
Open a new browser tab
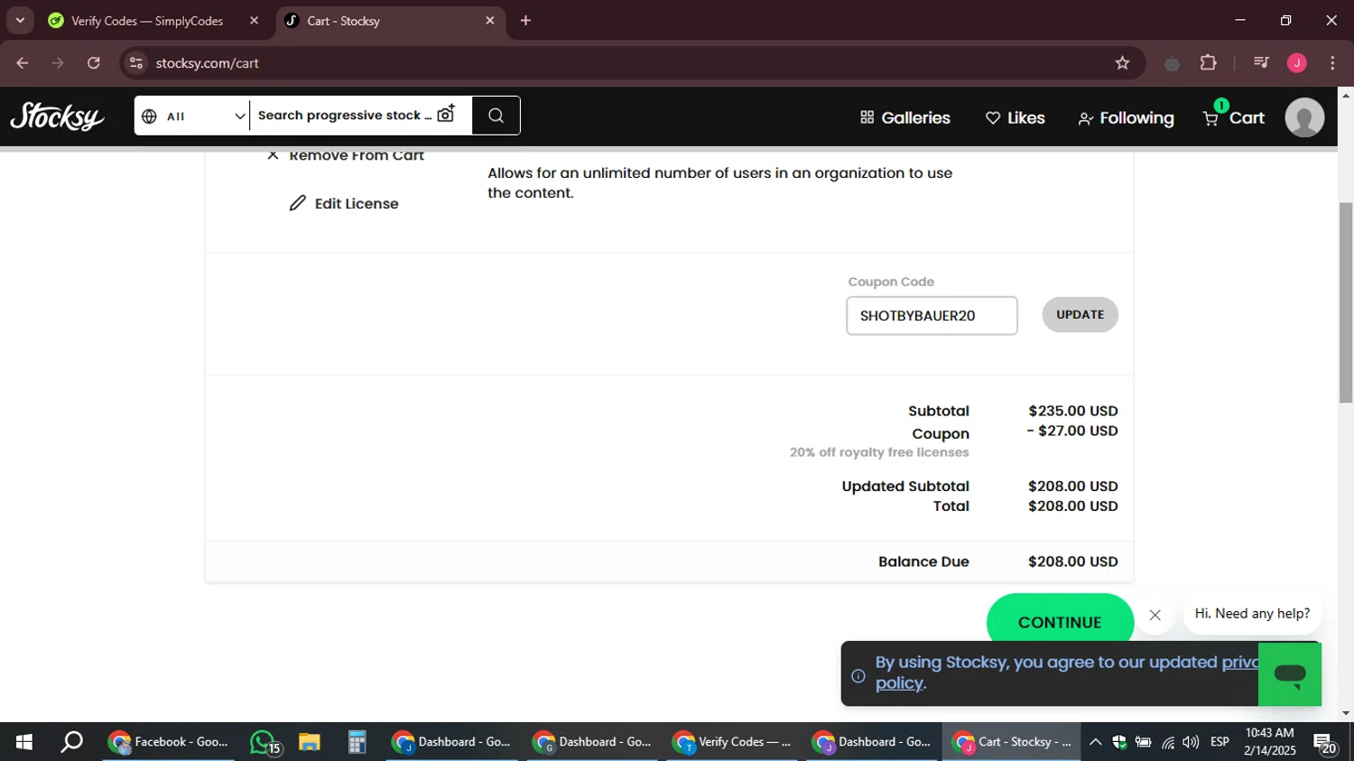coord(525,21)
